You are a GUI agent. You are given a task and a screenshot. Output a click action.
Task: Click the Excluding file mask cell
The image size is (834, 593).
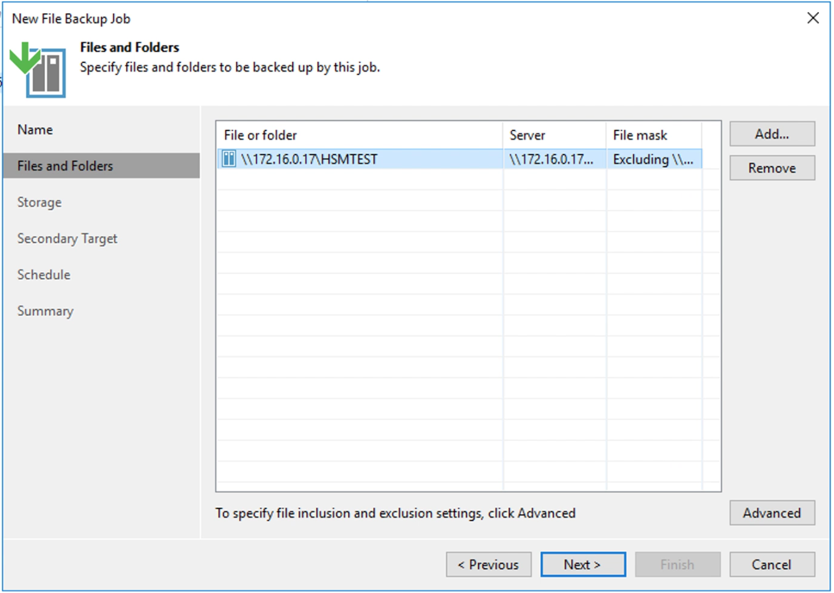[x=653, y=159]
